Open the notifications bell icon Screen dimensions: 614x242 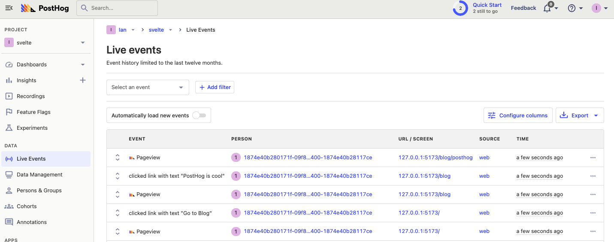(547, 8)
